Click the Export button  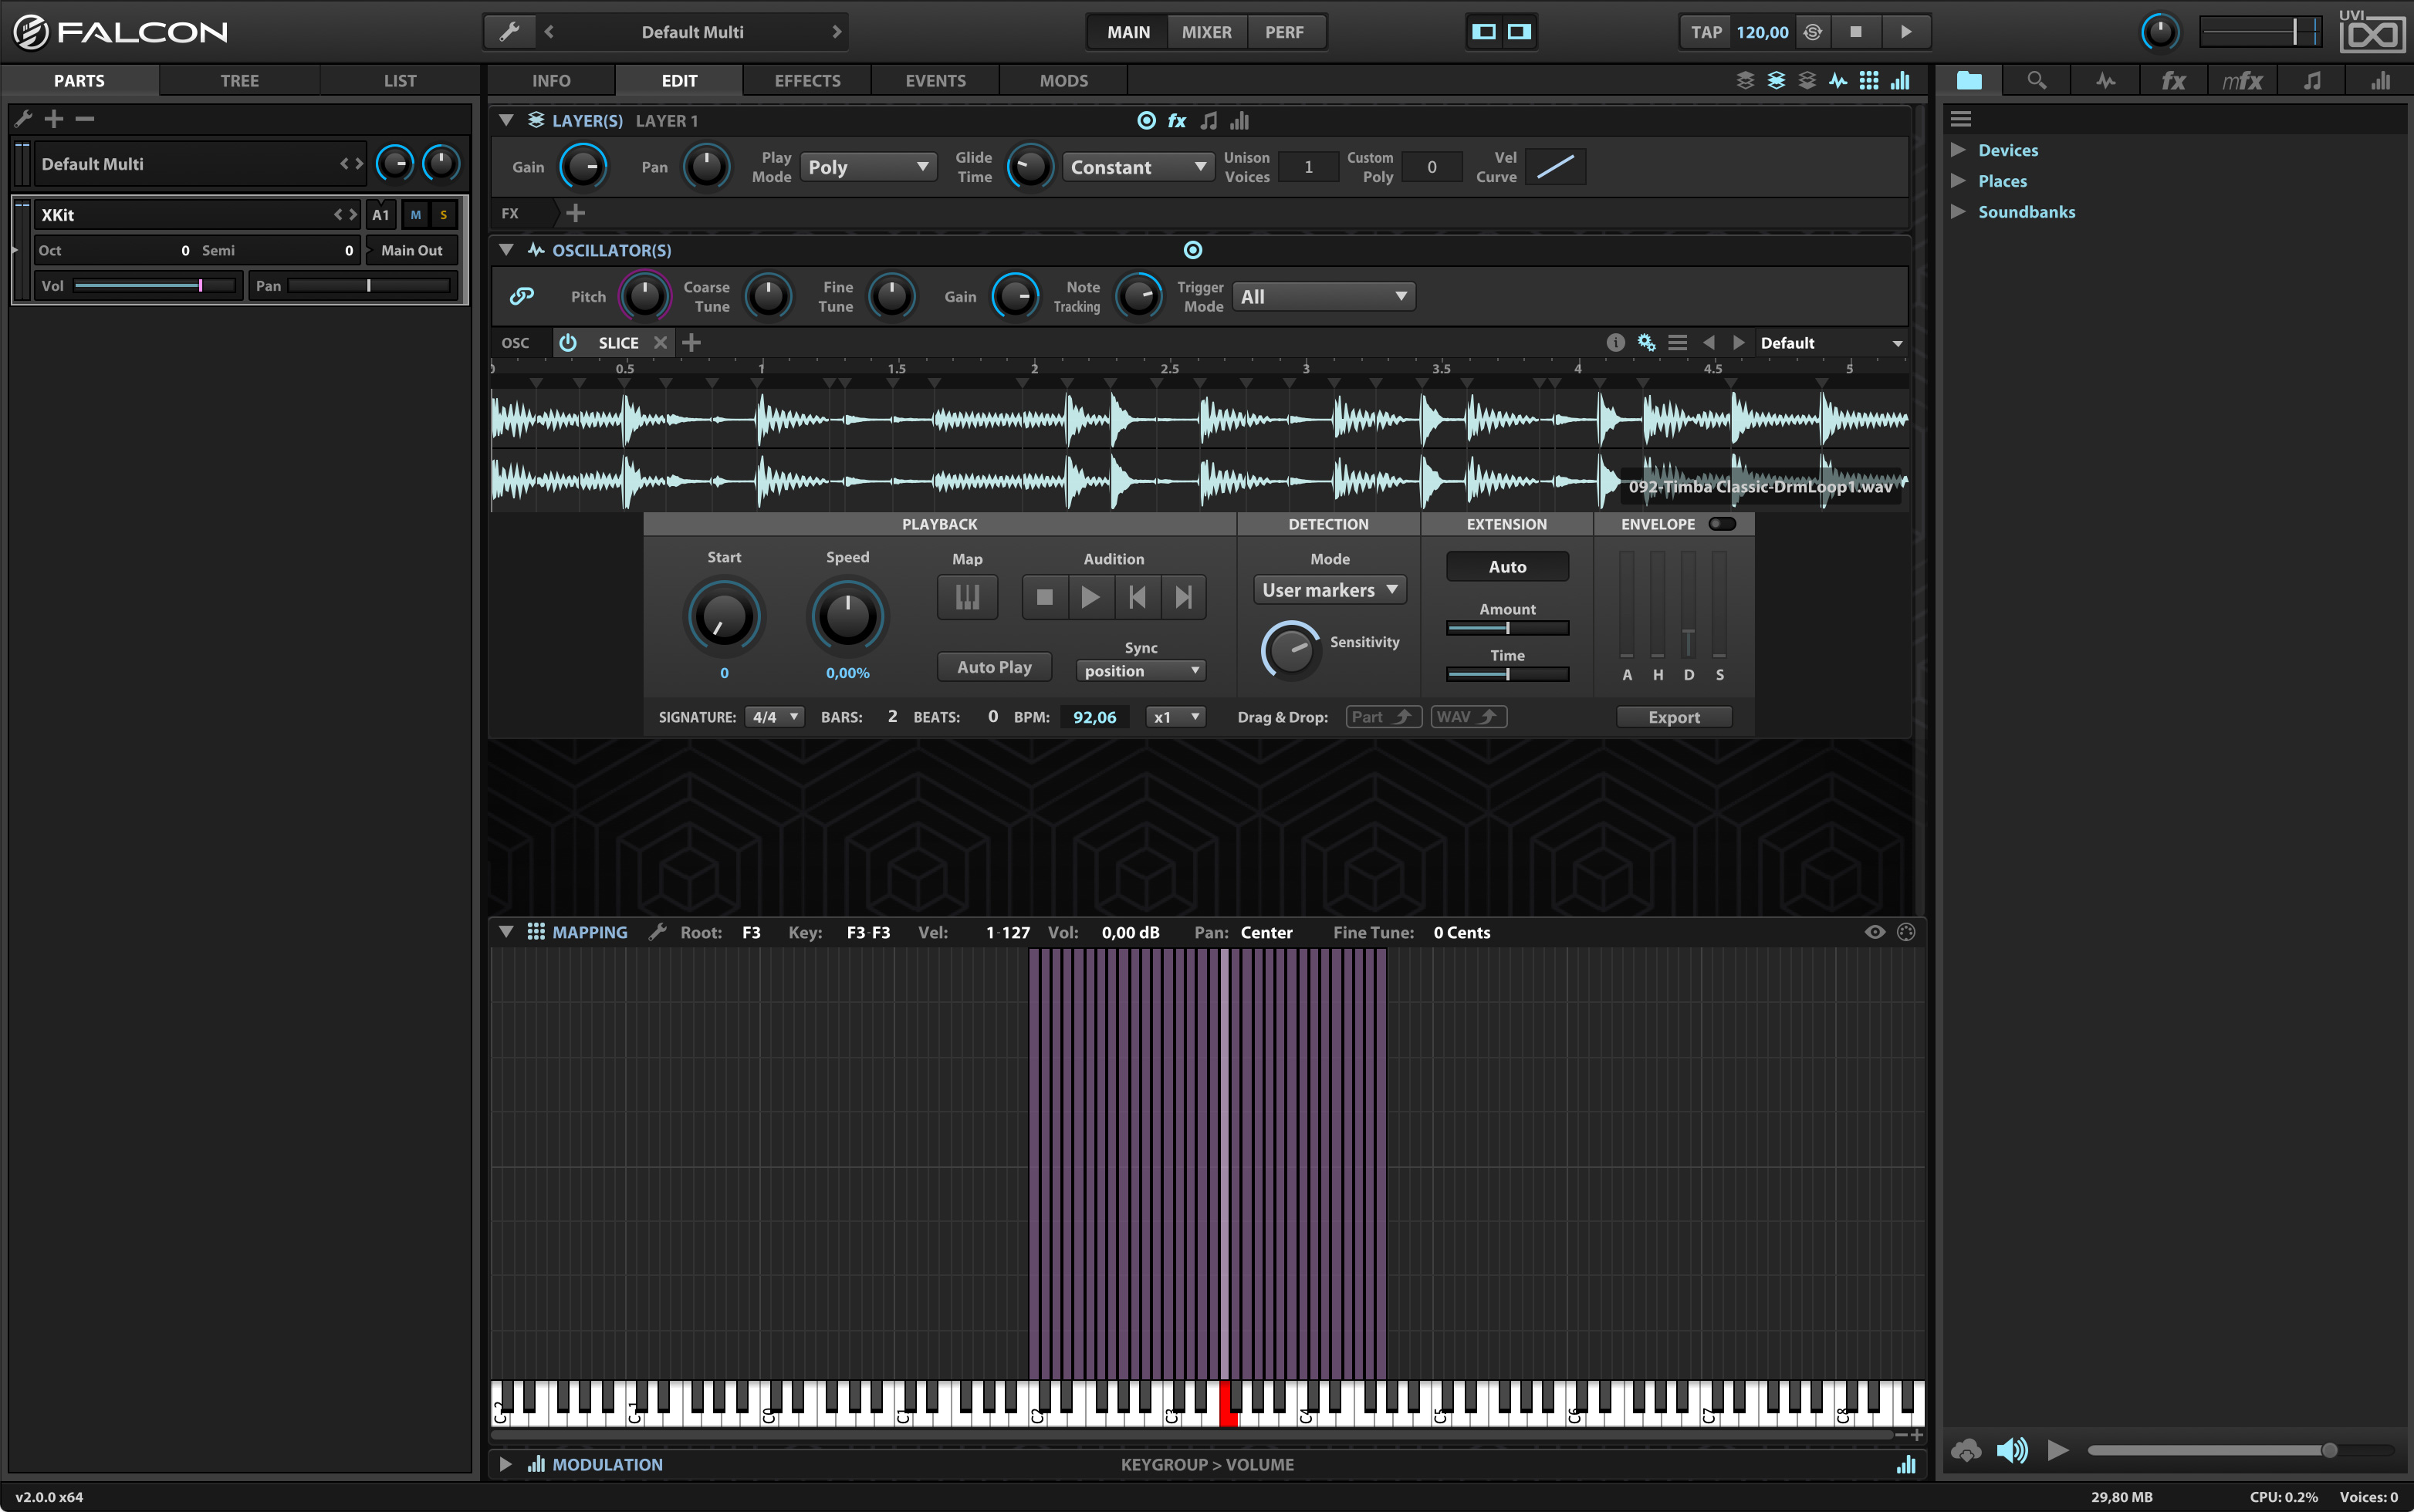(x=1674, y=717)
